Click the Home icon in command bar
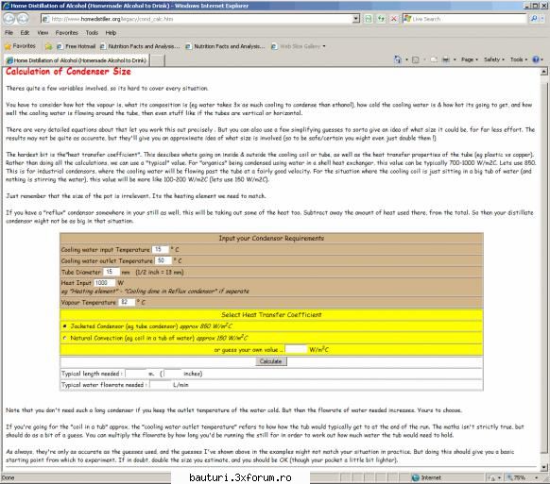550x484 pixels. click(x=398, y=59)
